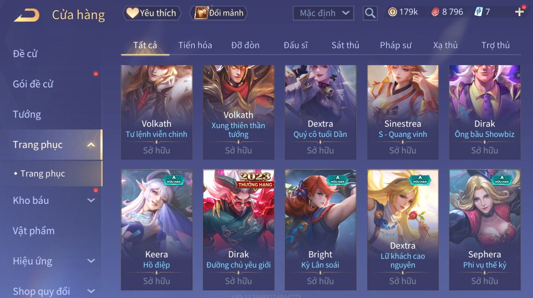Image resolution: width=533 pixels, height=298 pixels.
Task: Switch to the Tiến hóa tab
Action: [195, 45]
